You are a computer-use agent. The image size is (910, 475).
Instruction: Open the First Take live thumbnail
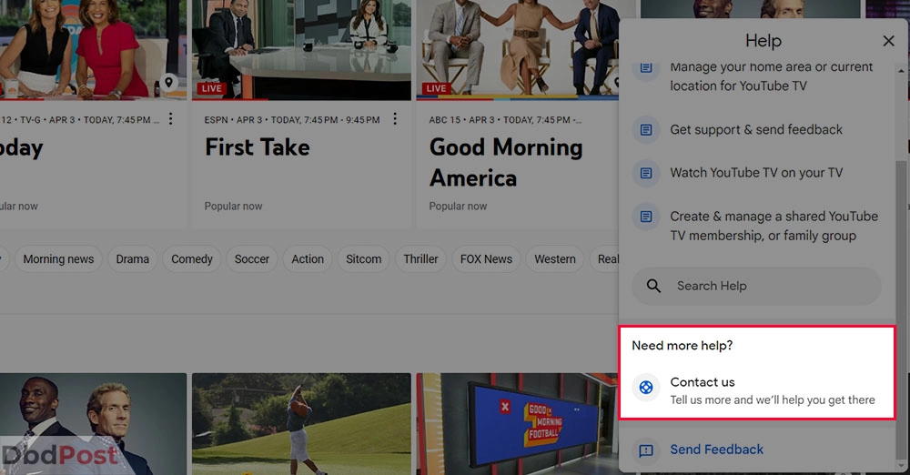(301, 50)
